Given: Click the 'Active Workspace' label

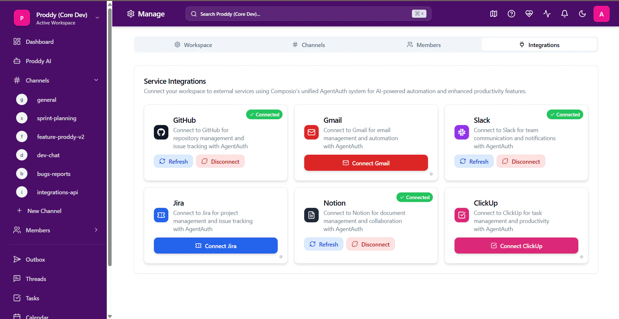Looking at the screenshot, I should tap(56, 23).
